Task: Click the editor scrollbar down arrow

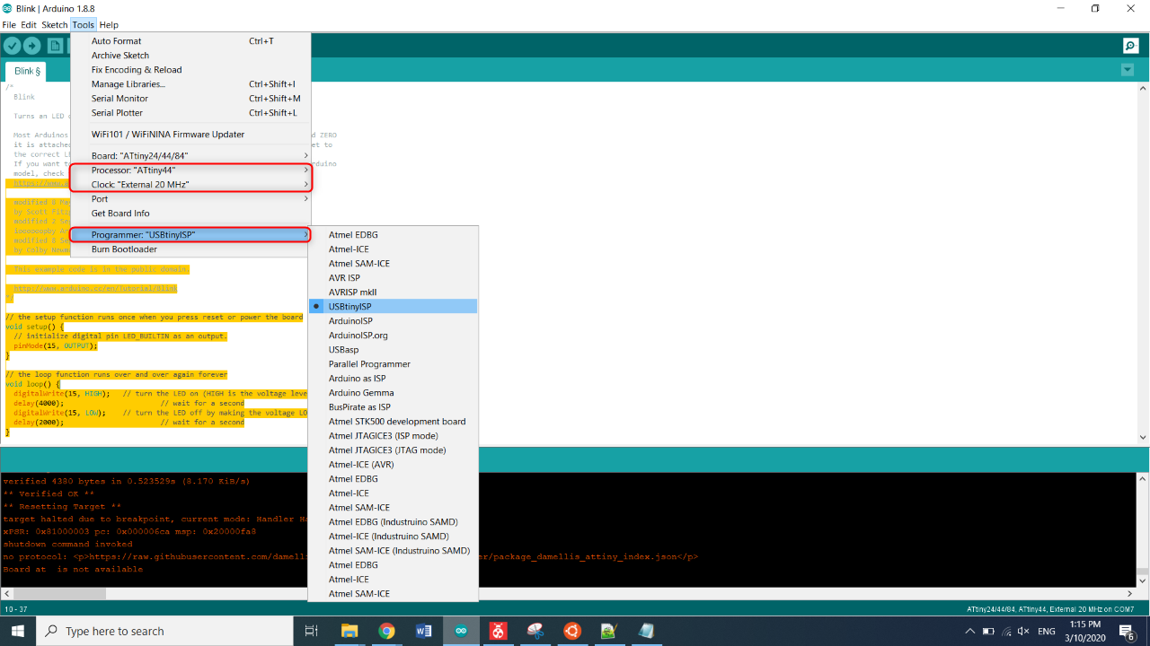Action: tap(1143, 438)
